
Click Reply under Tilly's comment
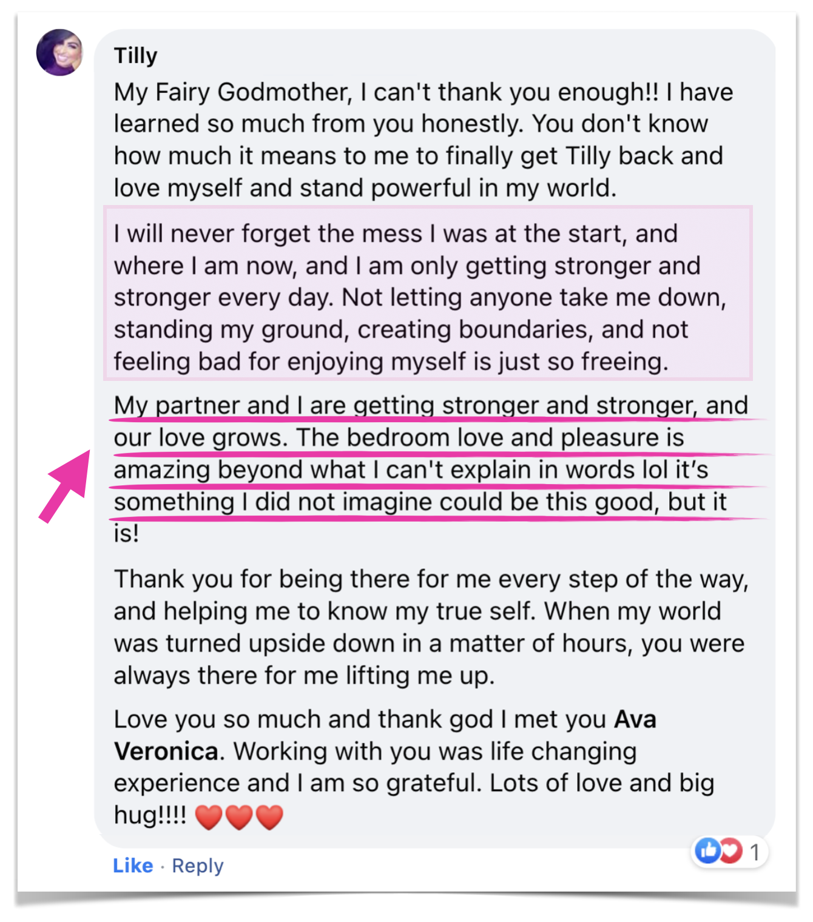pyautogui.click(x=198, y=866)
